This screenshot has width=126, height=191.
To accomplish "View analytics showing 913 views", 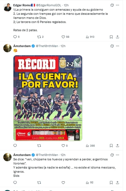I will pyautogui.click(x=90, y=37).
